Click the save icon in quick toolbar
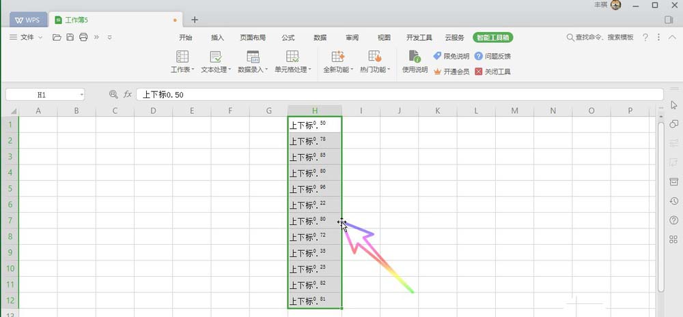 (70, 37)
